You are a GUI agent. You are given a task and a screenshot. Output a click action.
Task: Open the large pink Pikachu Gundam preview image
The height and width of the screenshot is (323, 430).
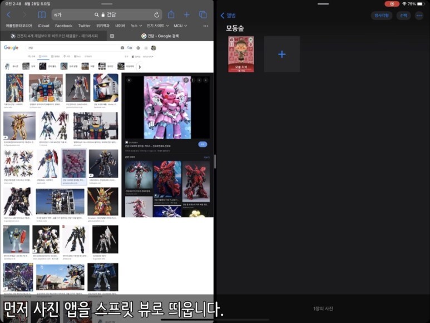click(167, 107)
